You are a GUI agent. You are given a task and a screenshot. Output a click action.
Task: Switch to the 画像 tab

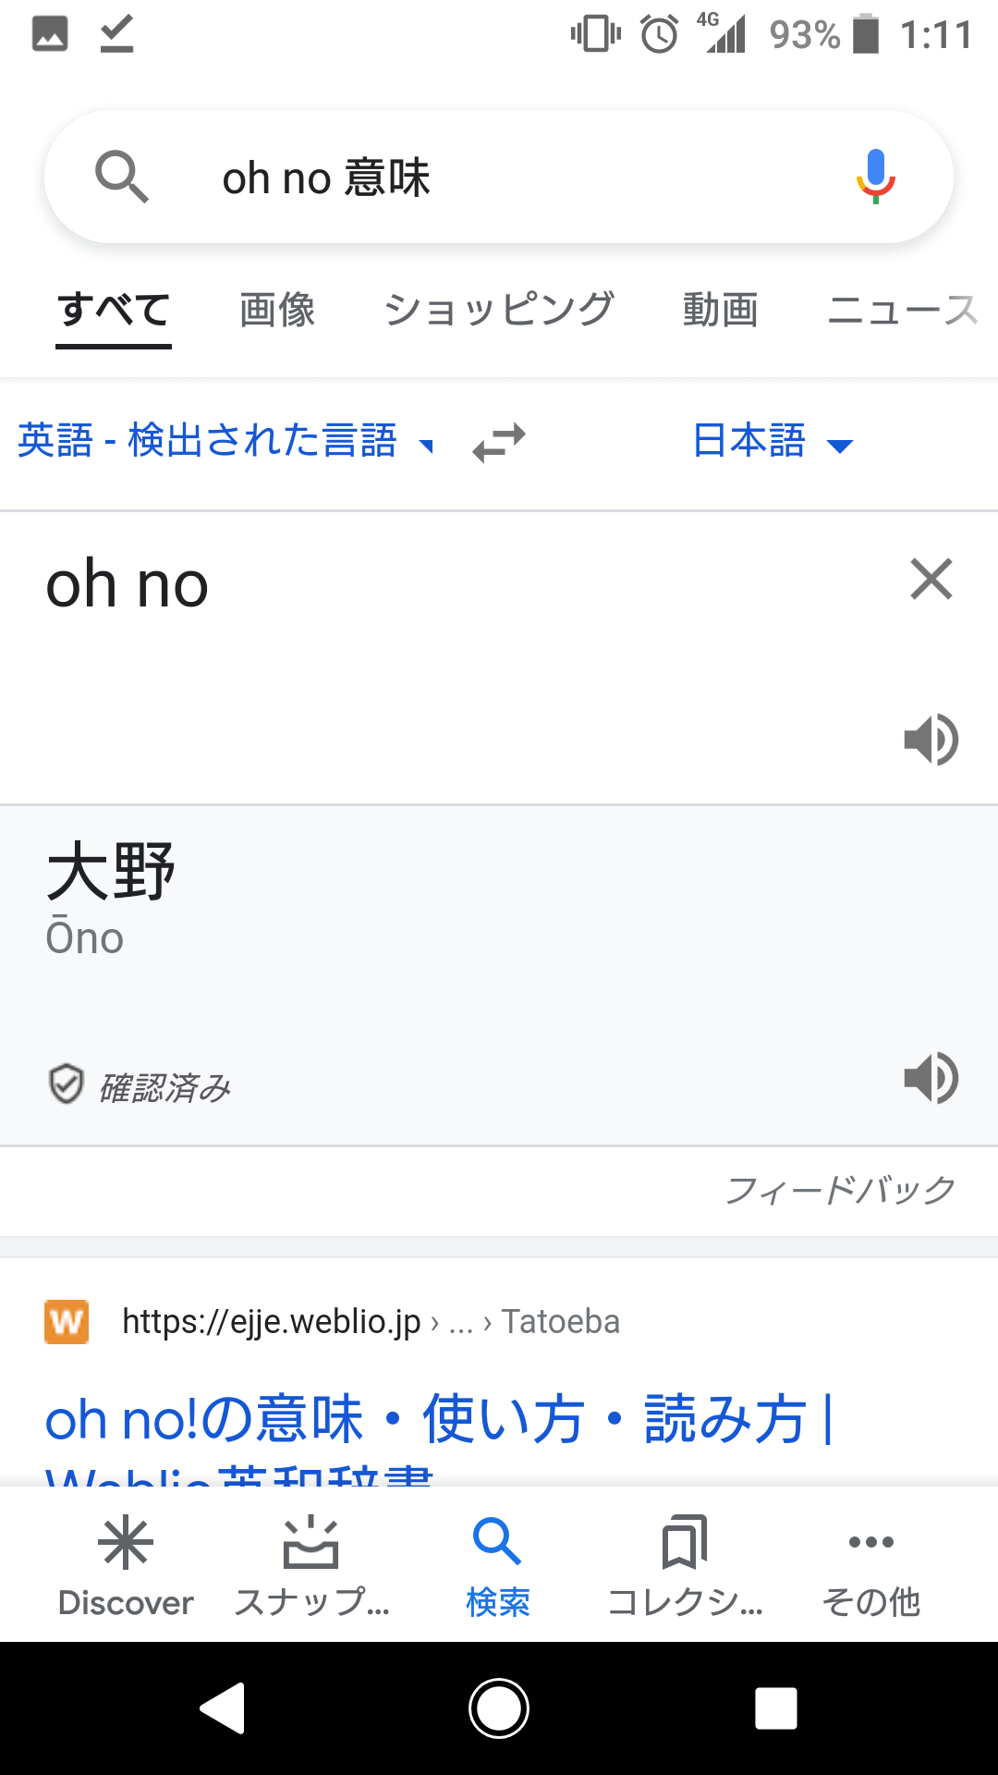click(276, 311)
